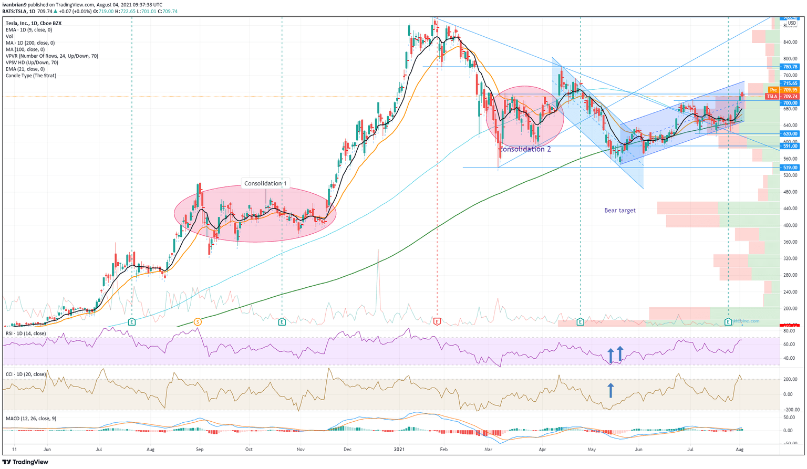This screenshot has height=469, width=807.
Task: Click the 'Tesla, Inc., 1D, Cboe BZX' title
Action: coord(34,23)
